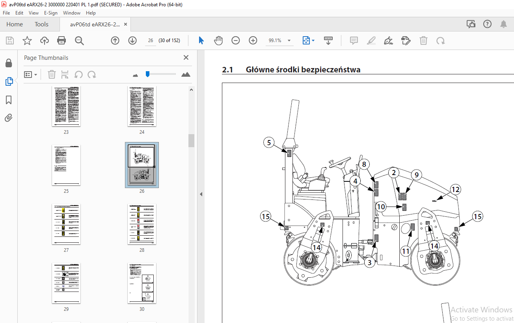The image size is (514, 323).
Task: Open the Help question mark icon
Action: pos(488,24)
